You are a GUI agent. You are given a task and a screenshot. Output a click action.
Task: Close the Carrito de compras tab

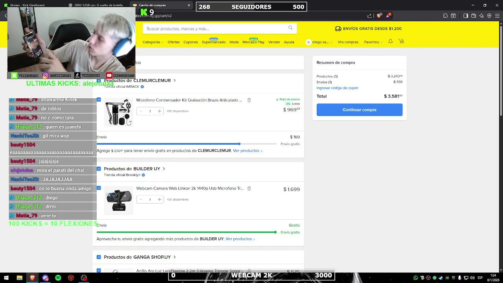click(189, 5)
